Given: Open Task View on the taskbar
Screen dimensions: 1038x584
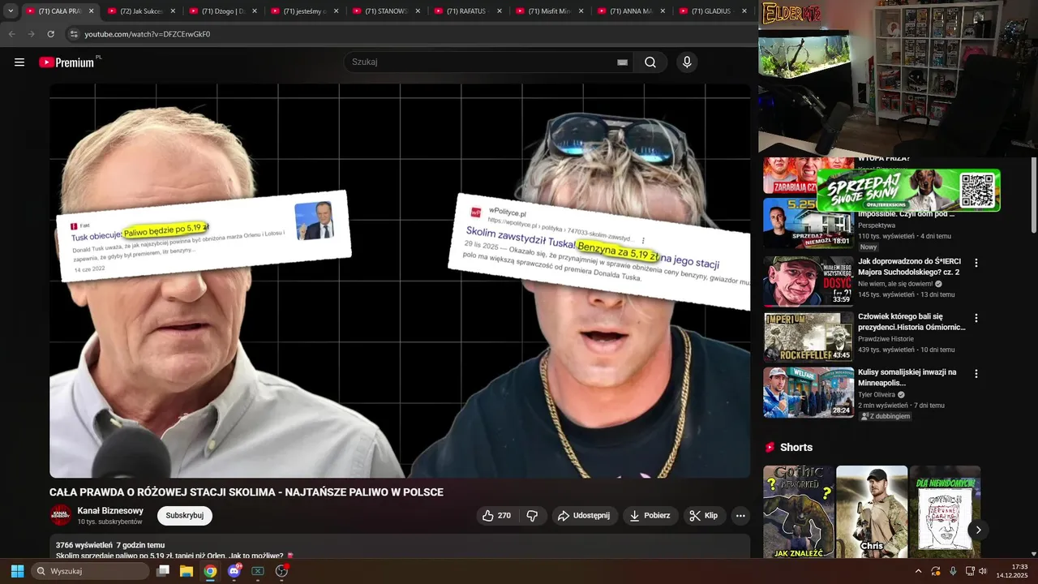Looking at the screenshot, I should [163, 571].
